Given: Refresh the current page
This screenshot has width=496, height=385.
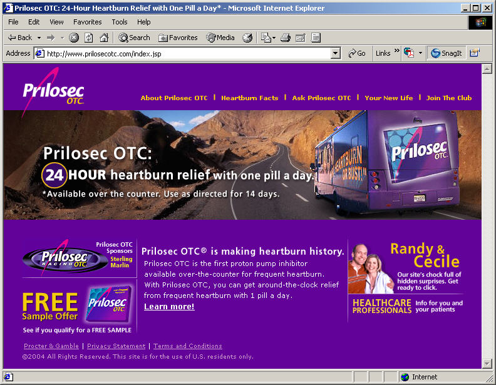Looking at the screenshot, I should tap(89, 38).
